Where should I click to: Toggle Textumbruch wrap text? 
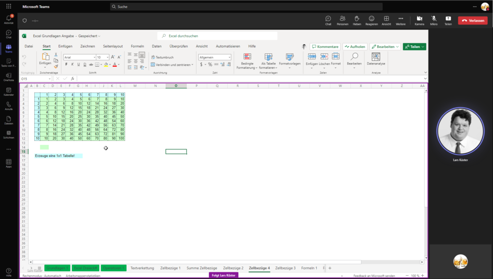(162, 57)
